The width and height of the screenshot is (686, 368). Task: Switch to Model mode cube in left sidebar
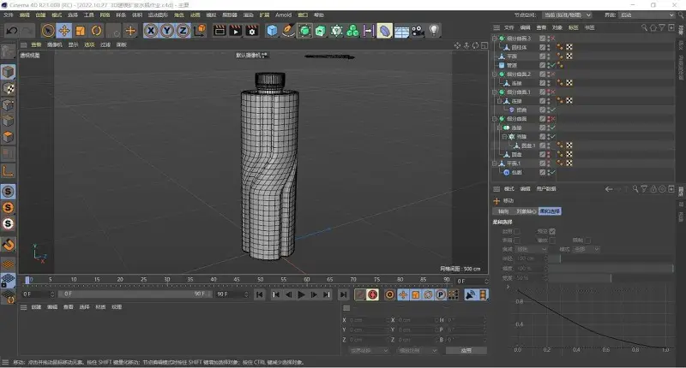(9, 72)
